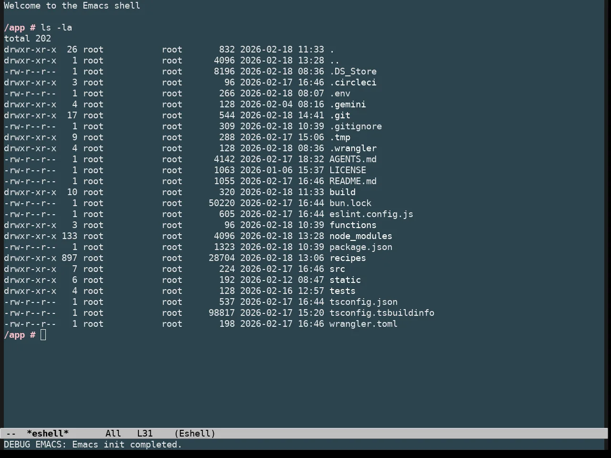The width and height of the screenshot is (611, 458).
Task: Click the 50220 size of bun.lock
Action: point(221,203)
